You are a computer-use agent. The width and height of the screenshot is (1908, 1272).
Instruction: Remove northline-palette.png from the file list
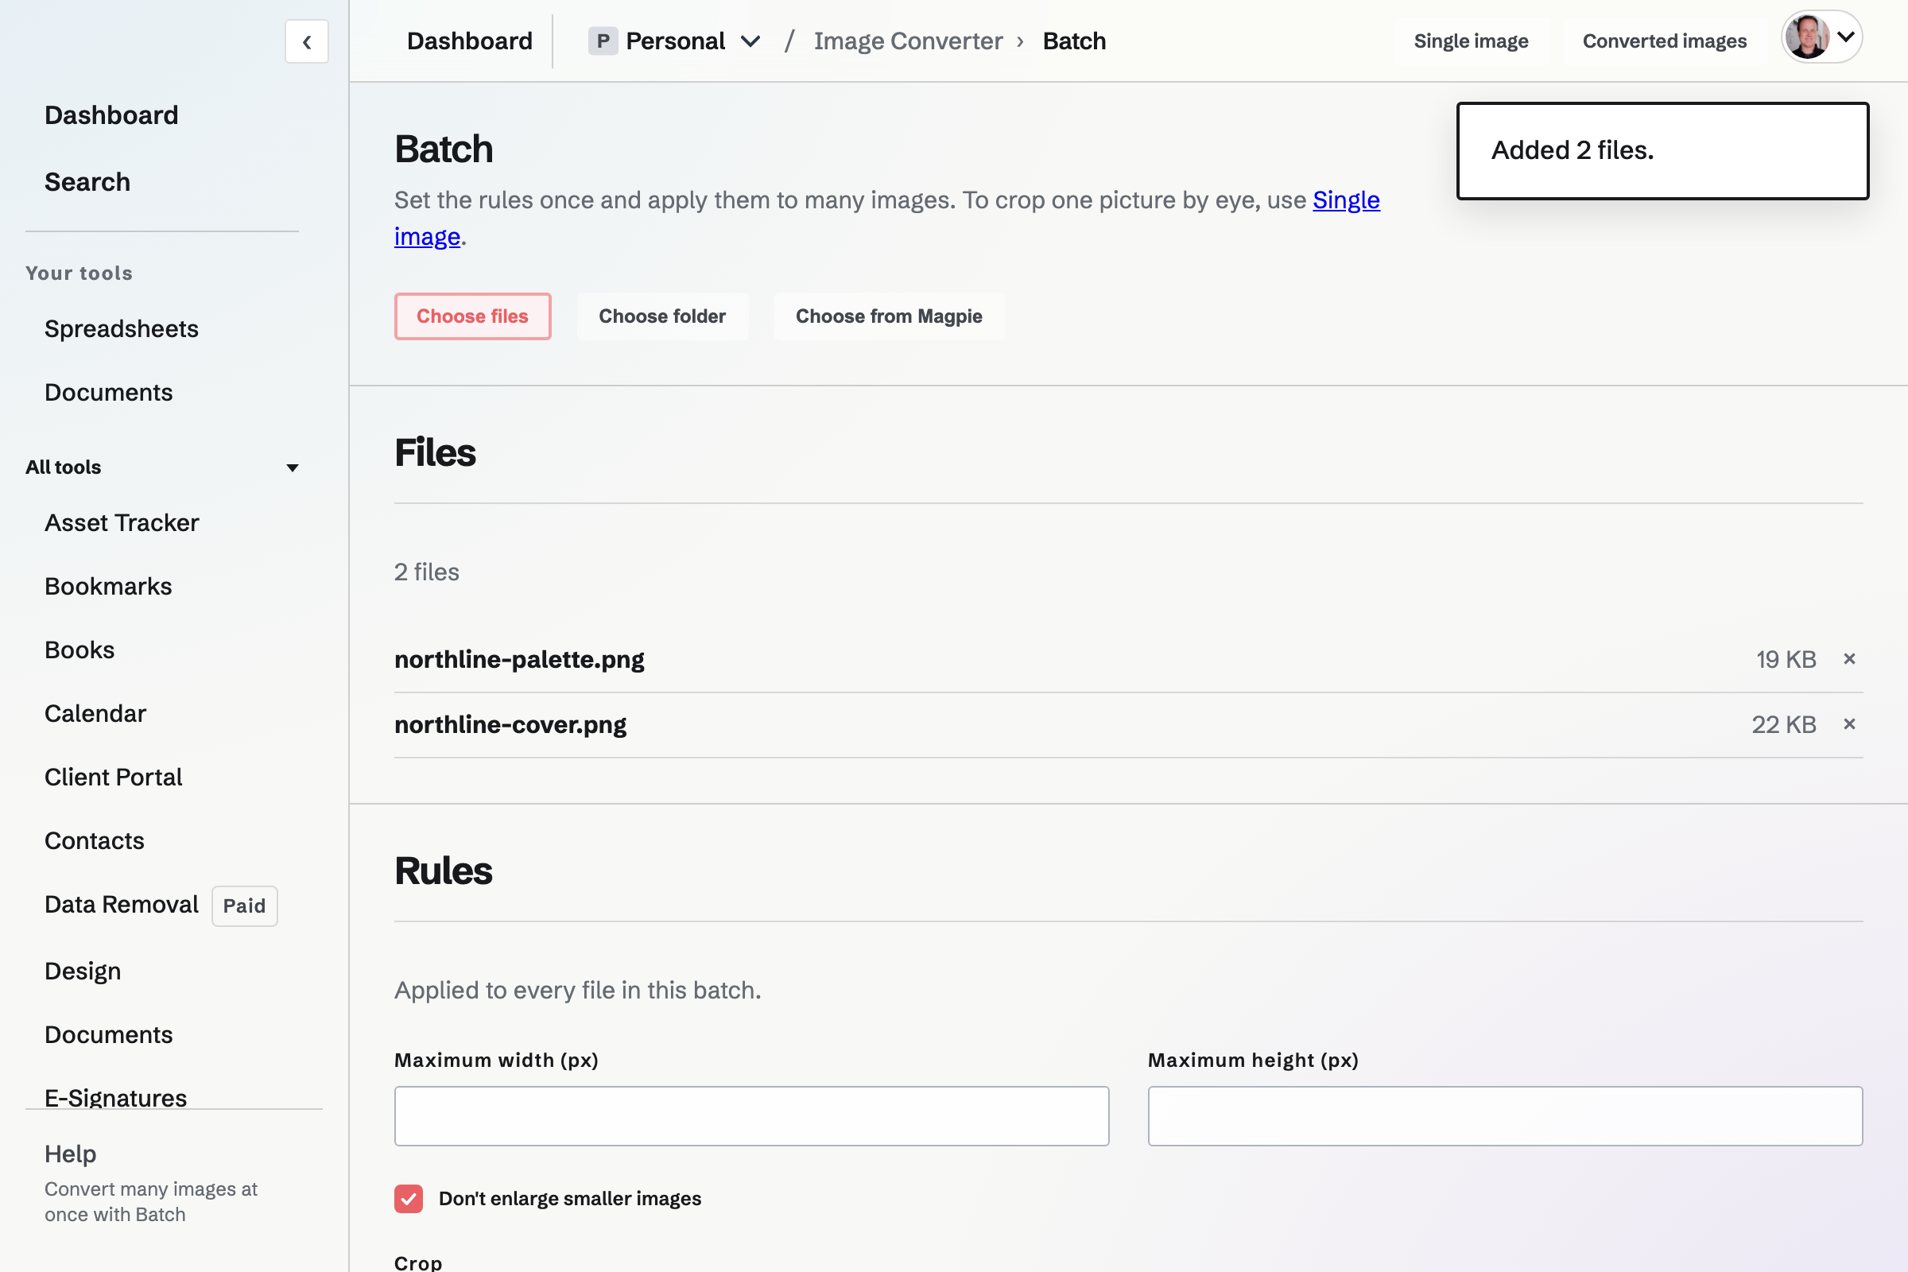[x=1850, y=659]
